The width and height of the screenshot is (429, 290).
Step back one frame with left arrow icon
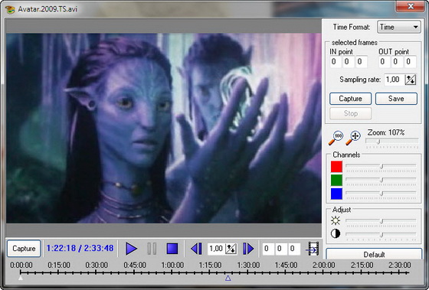[x=196, y=249]
